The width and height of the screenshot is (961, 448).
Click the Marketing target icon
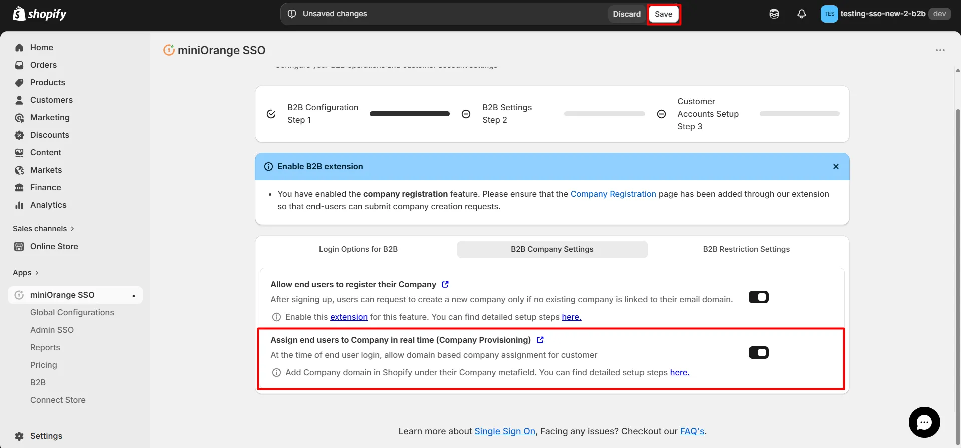(19, 117)
